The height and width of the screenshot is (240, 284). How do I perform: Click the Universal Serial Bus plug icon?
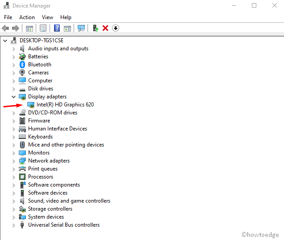22,225
